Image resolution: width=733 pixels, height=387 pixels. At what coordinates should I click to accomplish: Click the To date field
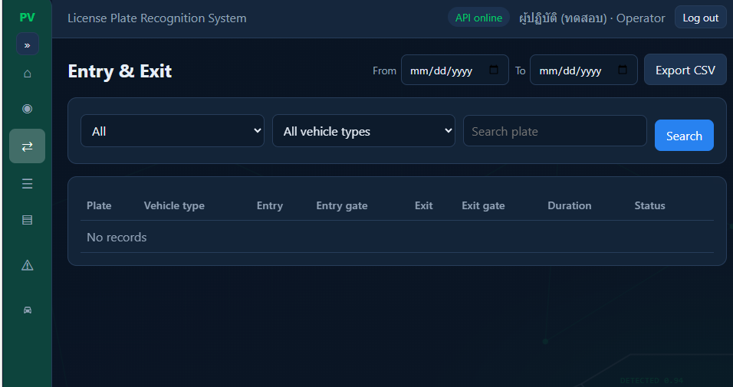pos(583,70)
